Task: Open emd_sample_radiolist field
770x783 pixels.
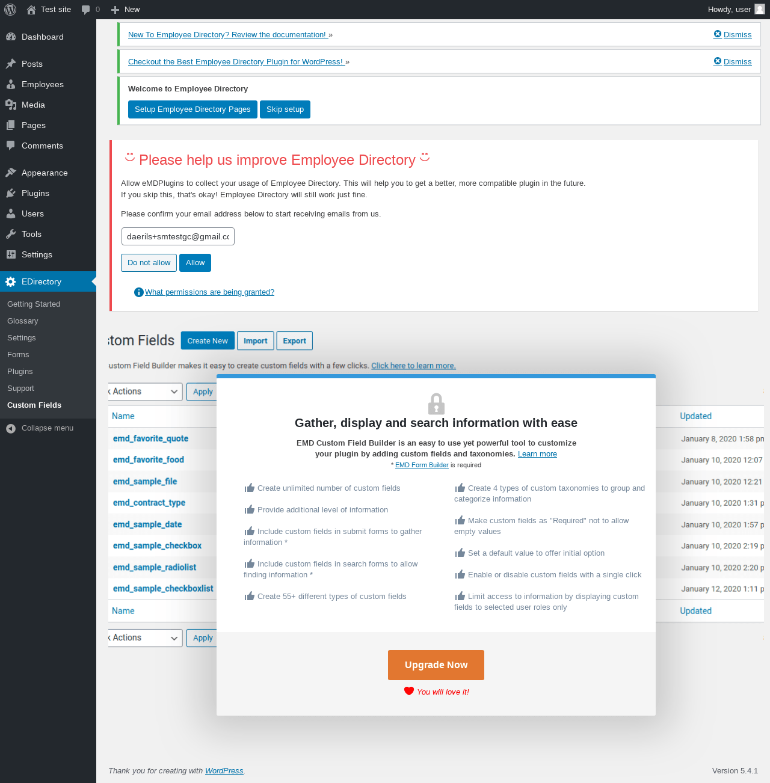Action: 155,567
